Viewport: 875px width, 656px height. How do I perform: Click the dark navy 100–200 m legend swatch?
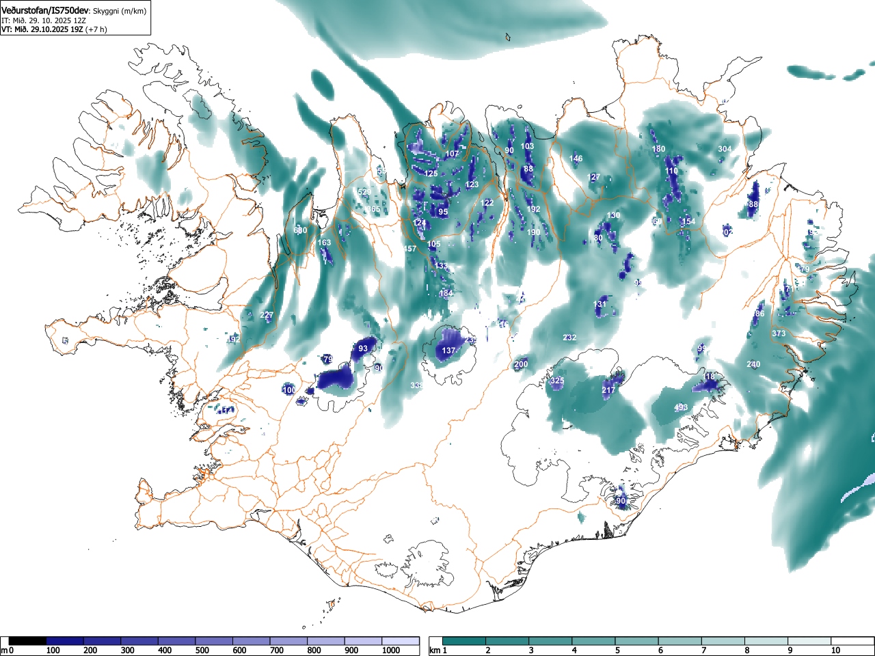tap(65, 641)
